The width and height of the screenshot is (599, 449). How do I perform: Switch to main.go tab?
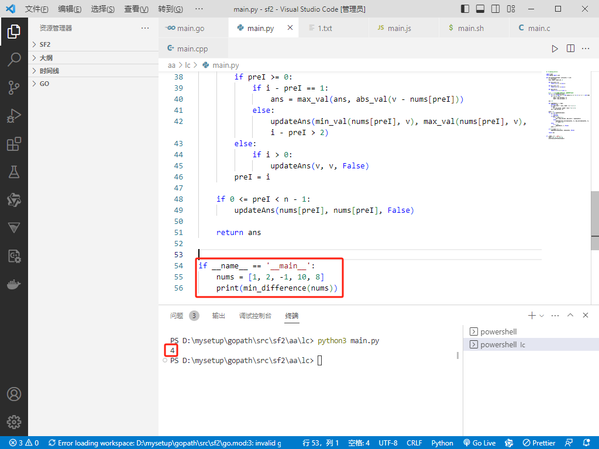193,28
